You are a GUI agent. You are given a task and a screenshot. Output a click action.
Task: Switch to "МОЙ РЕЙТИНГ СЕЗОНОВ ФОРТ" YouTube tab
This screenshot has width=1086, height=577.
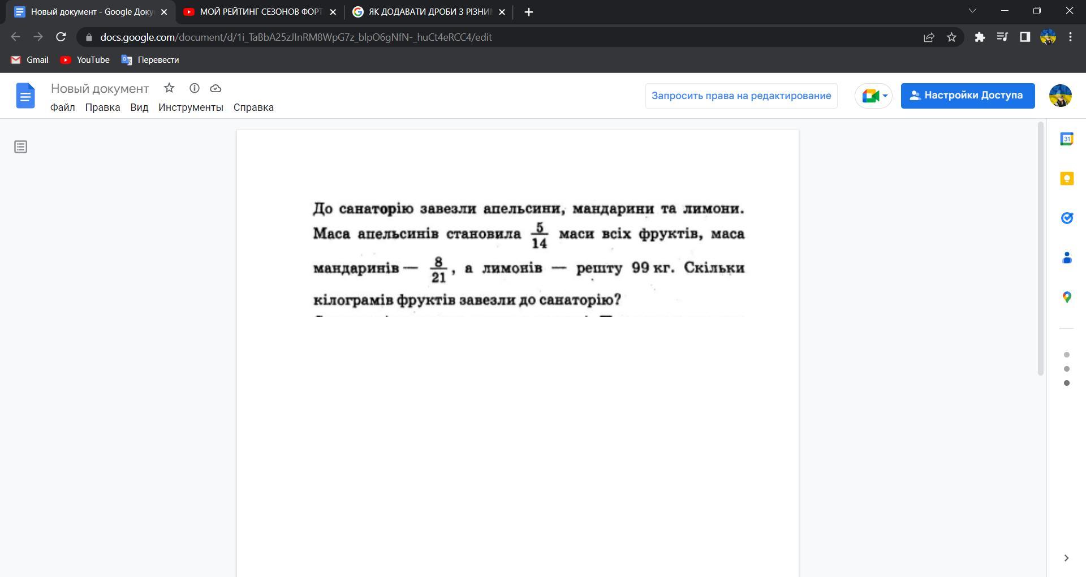tap(261, 12)
